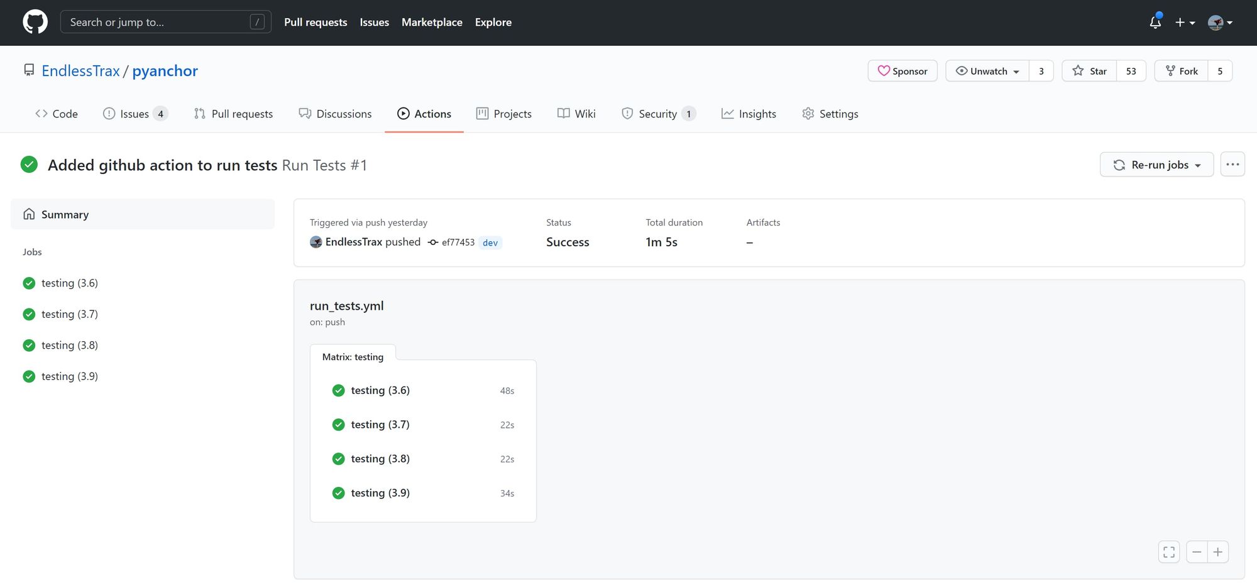Switch to the Code tab
The image size is (1257, 588).
pos(56,114)
